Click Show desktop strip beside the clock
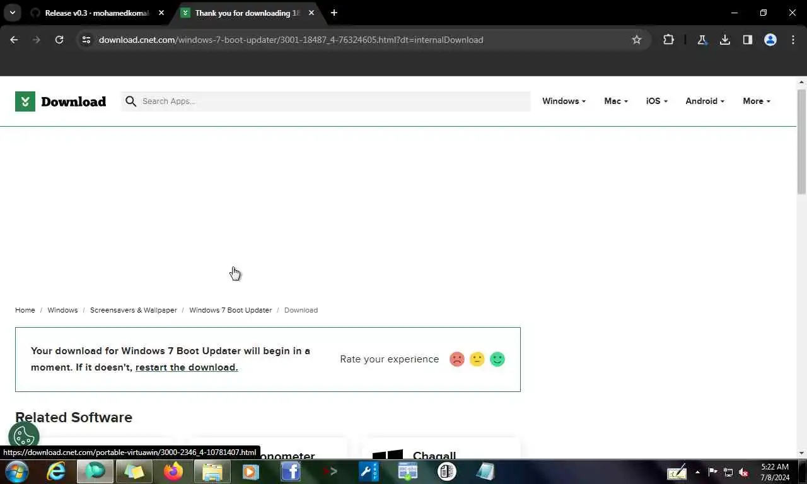 pos(803,471)
